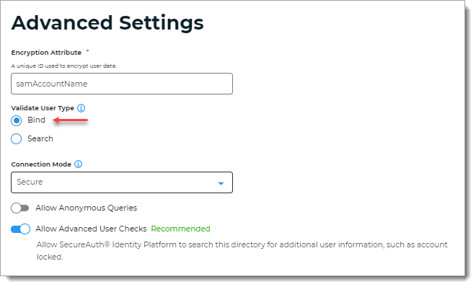Focus the Encryption Attribute input field
The height and width of the screenshot is (287, 476).
point(122,84)
